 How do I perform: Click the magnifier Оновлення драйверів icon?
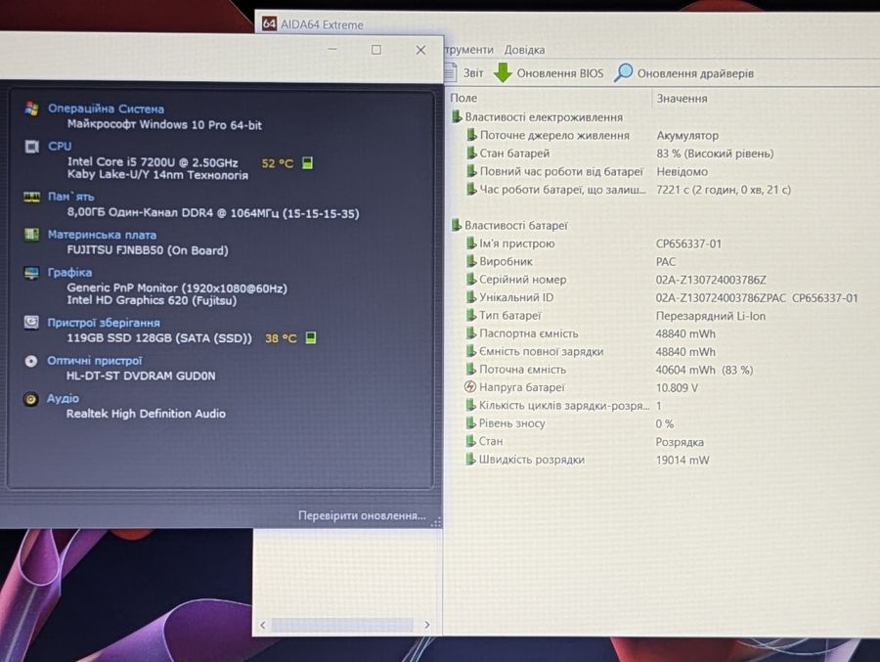[x=624, y=72]
